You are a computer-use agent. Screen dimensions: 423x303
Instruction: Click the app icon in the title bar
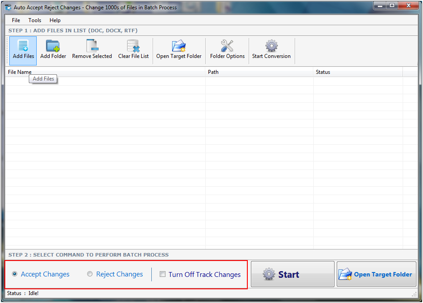(8, 8)
